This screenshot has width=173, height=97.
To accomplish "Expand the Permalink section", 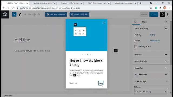I will (x=166, y=54).
